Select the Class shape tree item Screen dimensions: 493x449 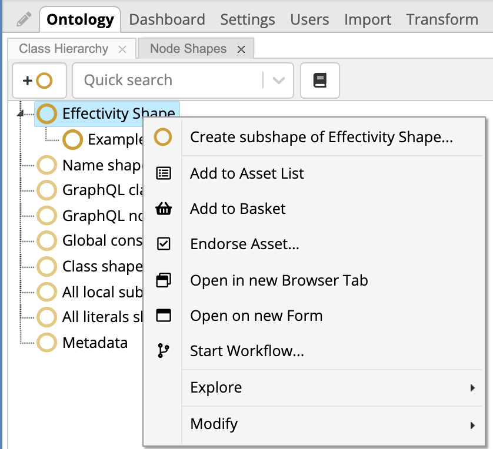tap(102, 267)
